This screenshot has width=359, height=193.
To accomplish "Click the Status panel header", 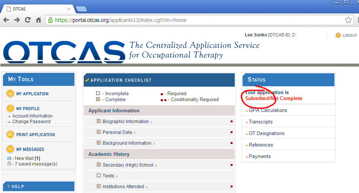I will [x=288, y=80].
